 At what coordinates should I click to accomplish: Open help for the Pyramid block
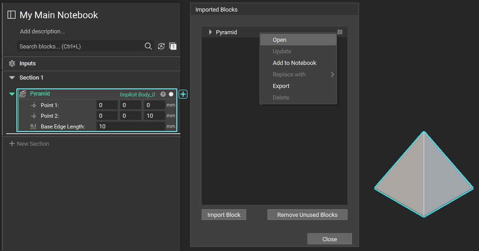click(x=163, y=94)
